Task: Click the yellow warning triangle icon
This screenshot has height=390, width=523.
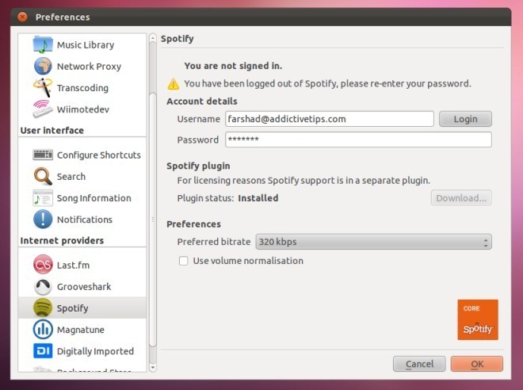Action: click(x=173, y=84)
